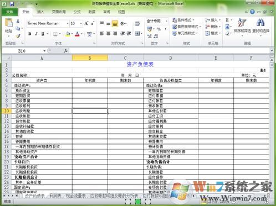Open the Times New Roman font dropdown
Screen dimensions: 276x206
tap(68, 23)
